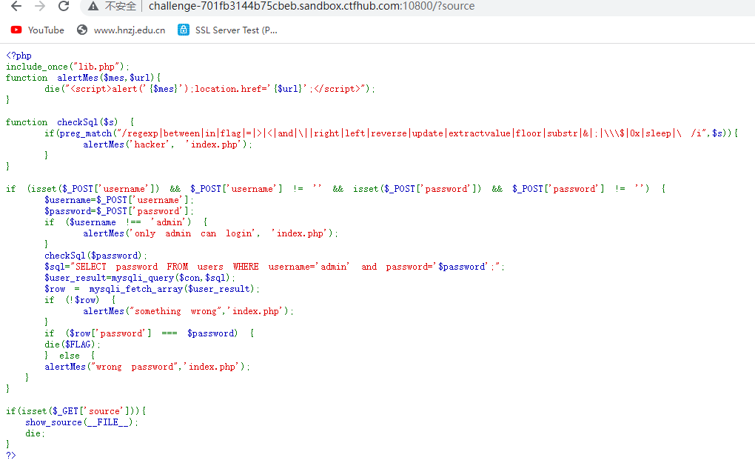Click the 'if (!$row) {' line
The image size is (755, 466).
point(80,300)
